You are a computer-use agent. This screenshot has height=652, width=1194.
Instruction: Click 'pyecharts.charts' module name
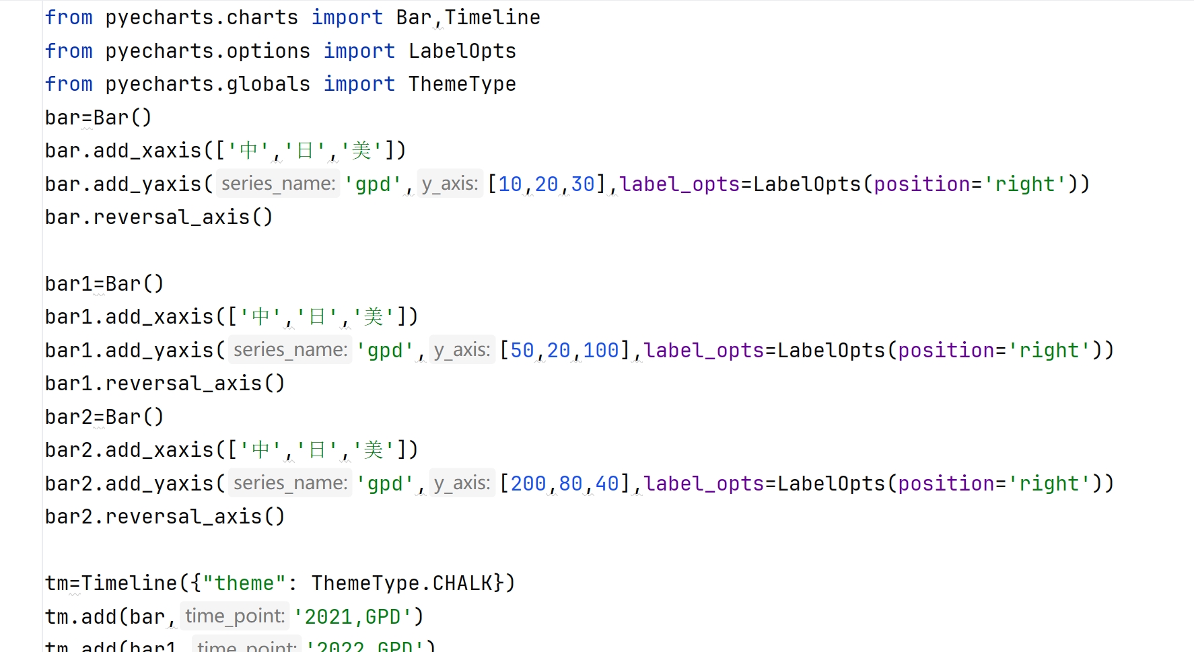click(x=201, y=17)
